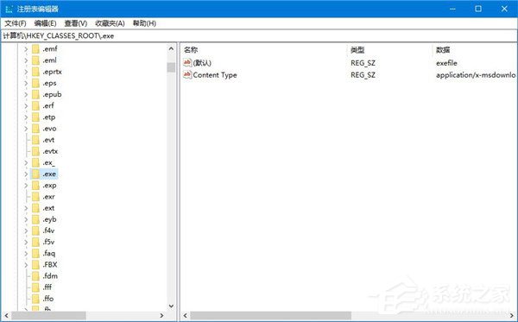
Task: Select the .evo folder icon
Action: coord(35,129)
